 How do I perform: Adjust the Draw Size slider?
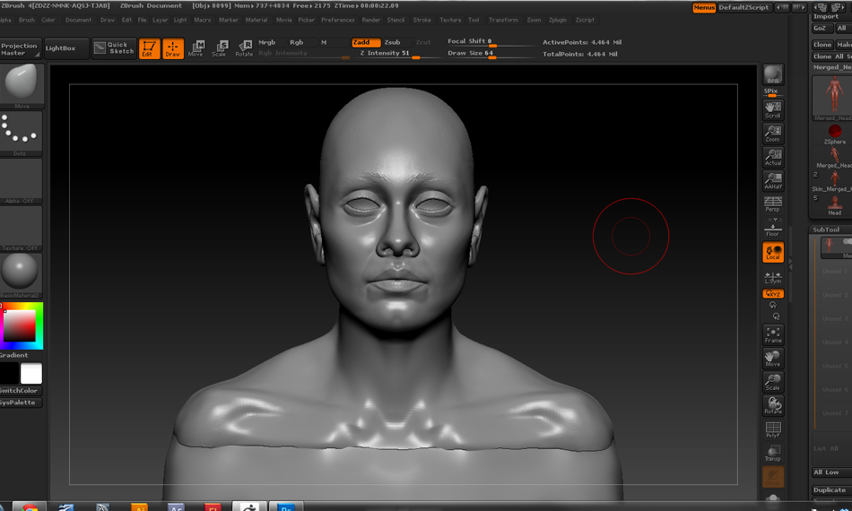point(491,54)
